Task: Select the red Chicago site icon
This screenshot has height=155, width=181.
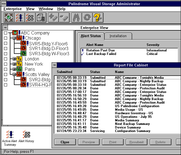Action: click(19, 38)
